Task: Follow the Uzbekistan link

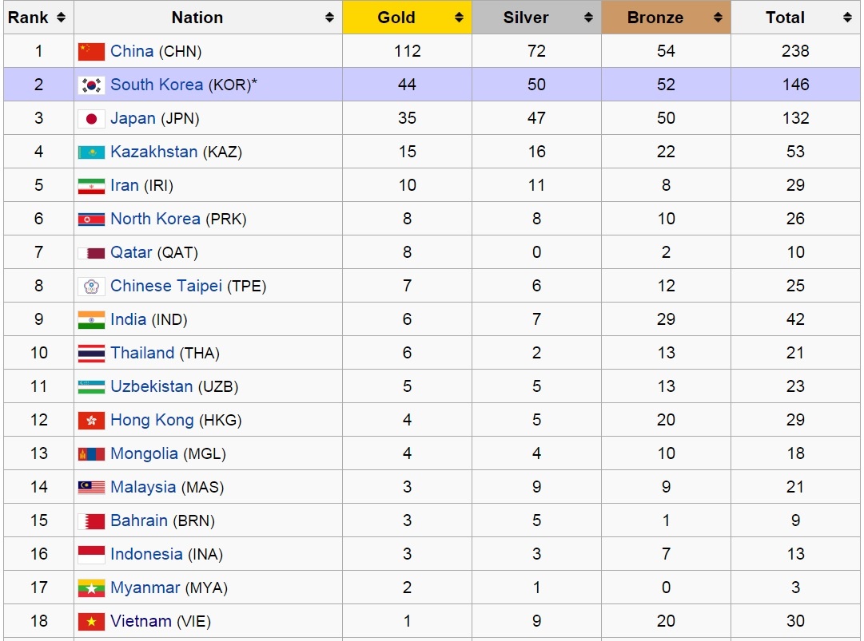Action: pyautogui.click(x=152, y=386)
